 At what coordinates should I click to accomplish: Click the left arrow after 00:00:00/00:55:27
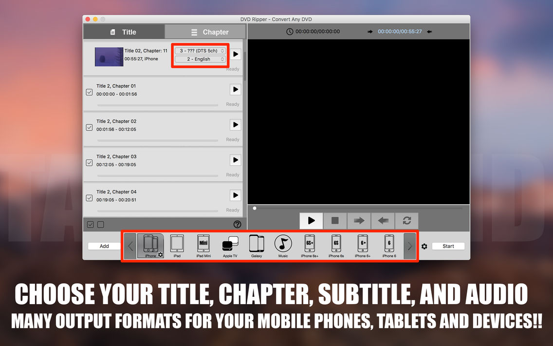pos(429,31)
